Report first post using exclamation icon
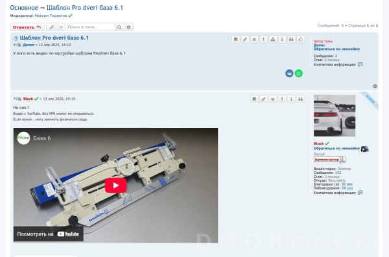The width and height of the screenshot is (389, 257). pyautogui.click(x=263, y=39)
